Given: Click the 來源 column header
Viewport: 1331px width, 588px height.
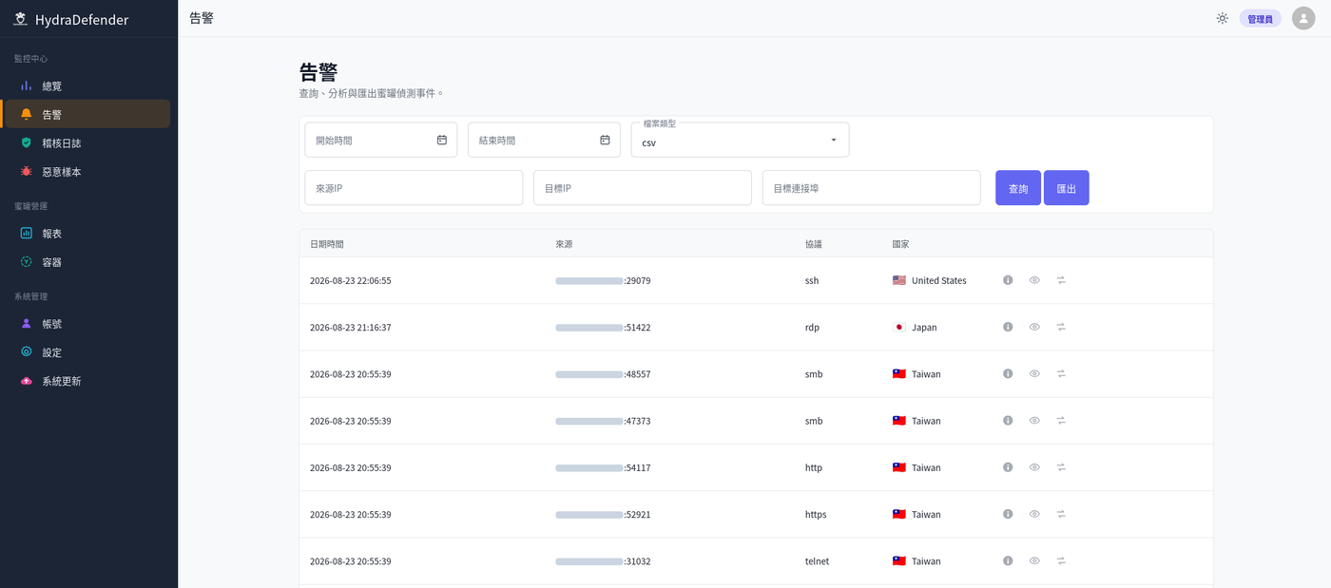Looking at the screenshot, I should [x=564, y=244].
